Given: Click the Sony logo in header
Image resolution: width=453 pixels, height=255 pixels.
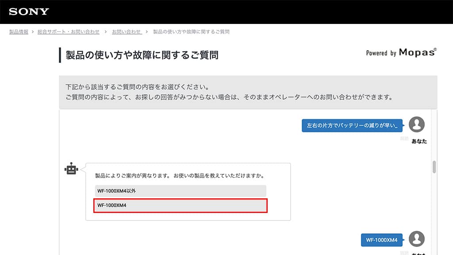Looking at the screenshot, I should coord(29,12).
